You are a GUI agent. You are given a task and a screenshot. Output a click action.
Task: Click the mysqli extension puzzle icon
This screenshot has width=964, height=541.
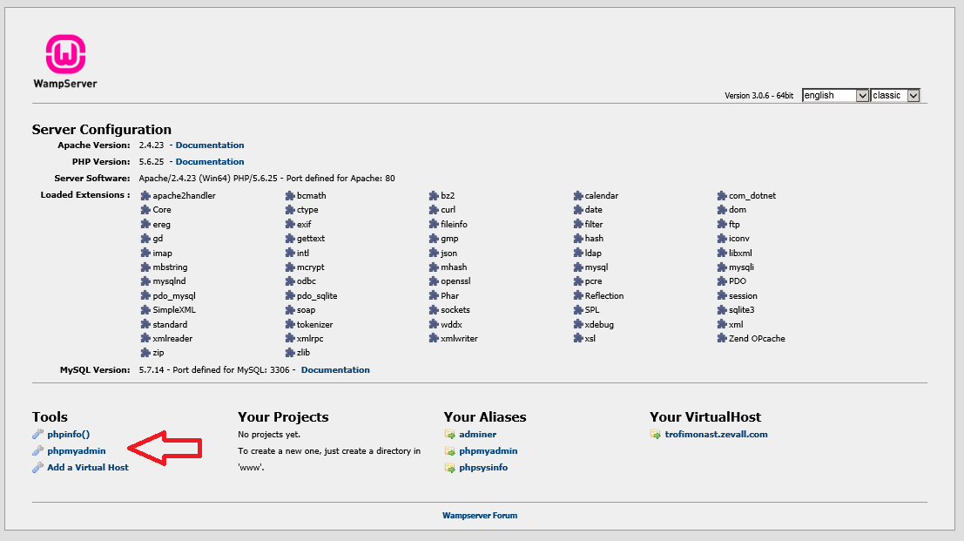[720, 267]
